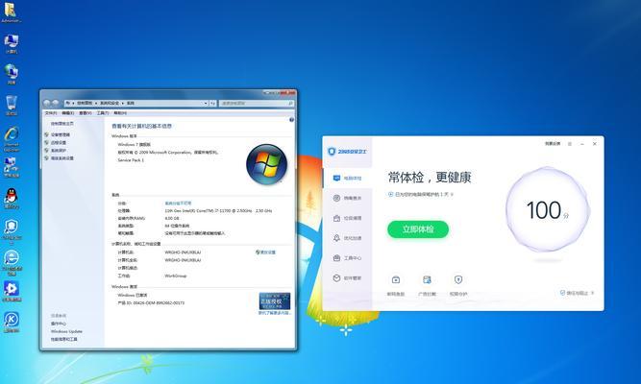Click the genuine software learn-more link
Screen dimensions: 641x384
(x=274, y=313)
